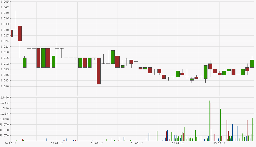The image size is (256, 147).
Task: Select the 01.03.12 date label
Action: pos(97,143)
